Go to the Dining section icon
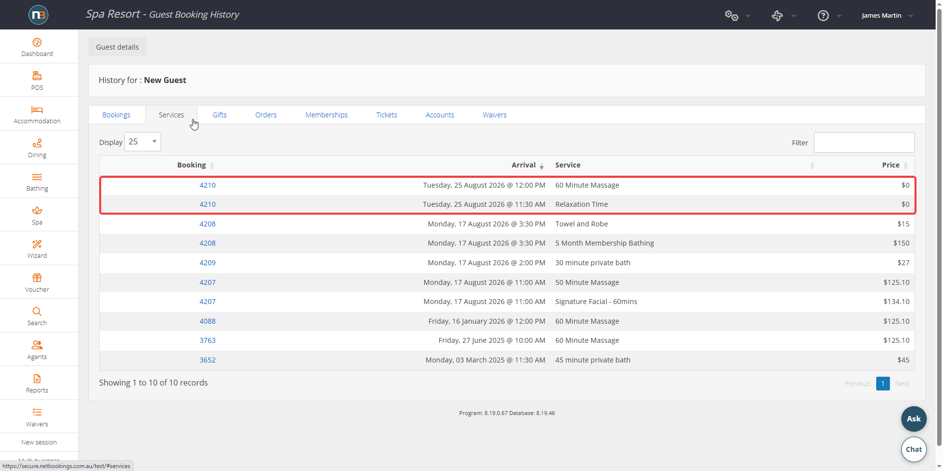943x471 pixels. (x=37, y=143)
